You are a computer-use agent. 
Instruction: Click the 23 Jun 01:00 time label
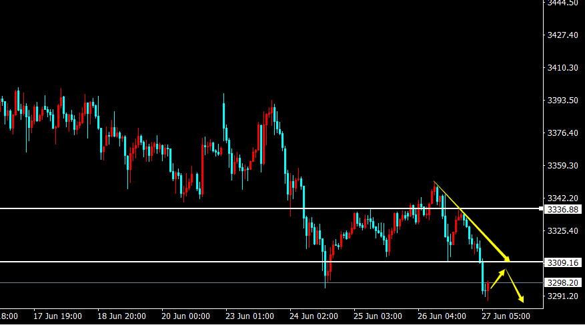pos(249,316)
